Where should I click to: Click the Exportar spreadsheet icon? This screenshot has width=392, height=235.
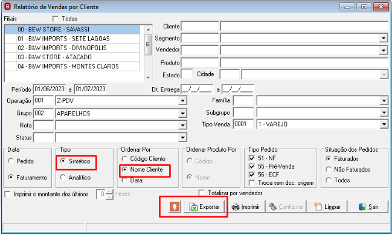193,207
